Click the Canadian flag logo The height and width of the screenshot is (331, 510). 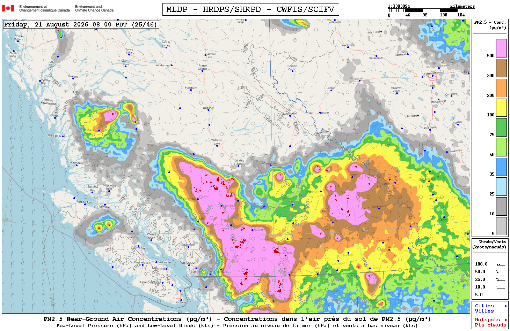point(8,8)
